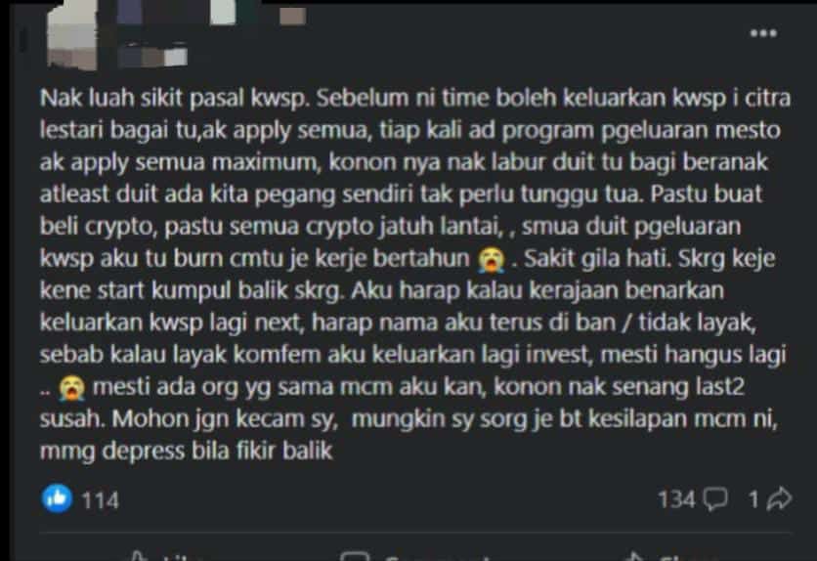Open the 1 share count

point(753,500)
